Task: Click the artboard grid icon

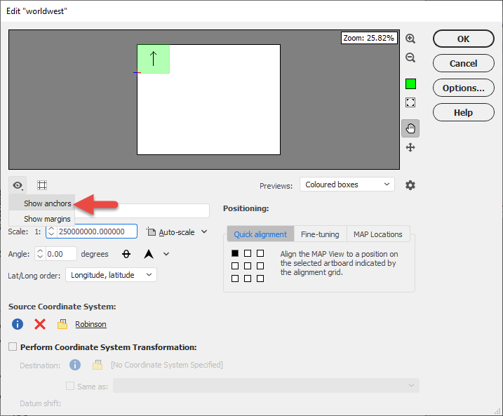Action: click(x=42, y=185)
